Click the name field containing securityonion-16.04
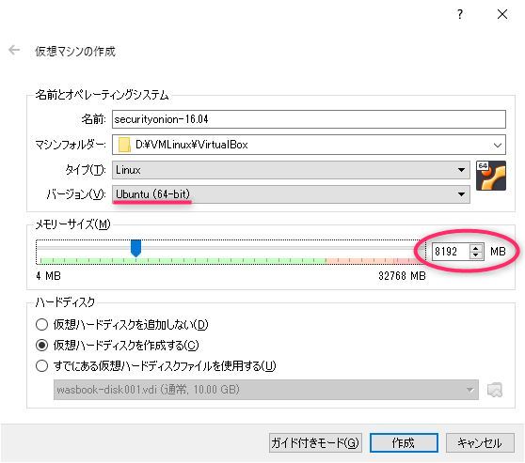Screen dimensions: 525x463 point(309,119)
